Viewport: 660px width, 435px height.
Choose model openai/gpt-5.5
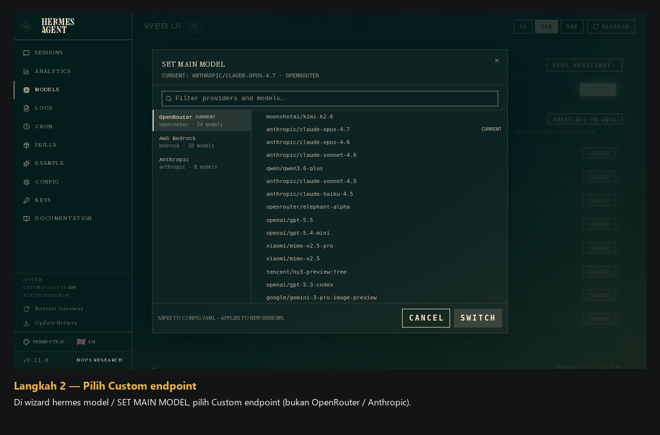tap(379, 220)
